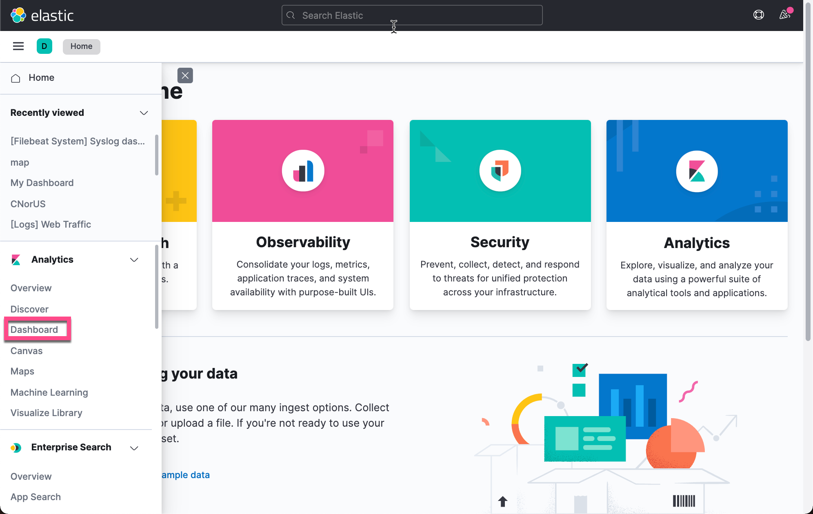
Task: Open the help menu lifebuoy icon
Action: click(758, 15)
